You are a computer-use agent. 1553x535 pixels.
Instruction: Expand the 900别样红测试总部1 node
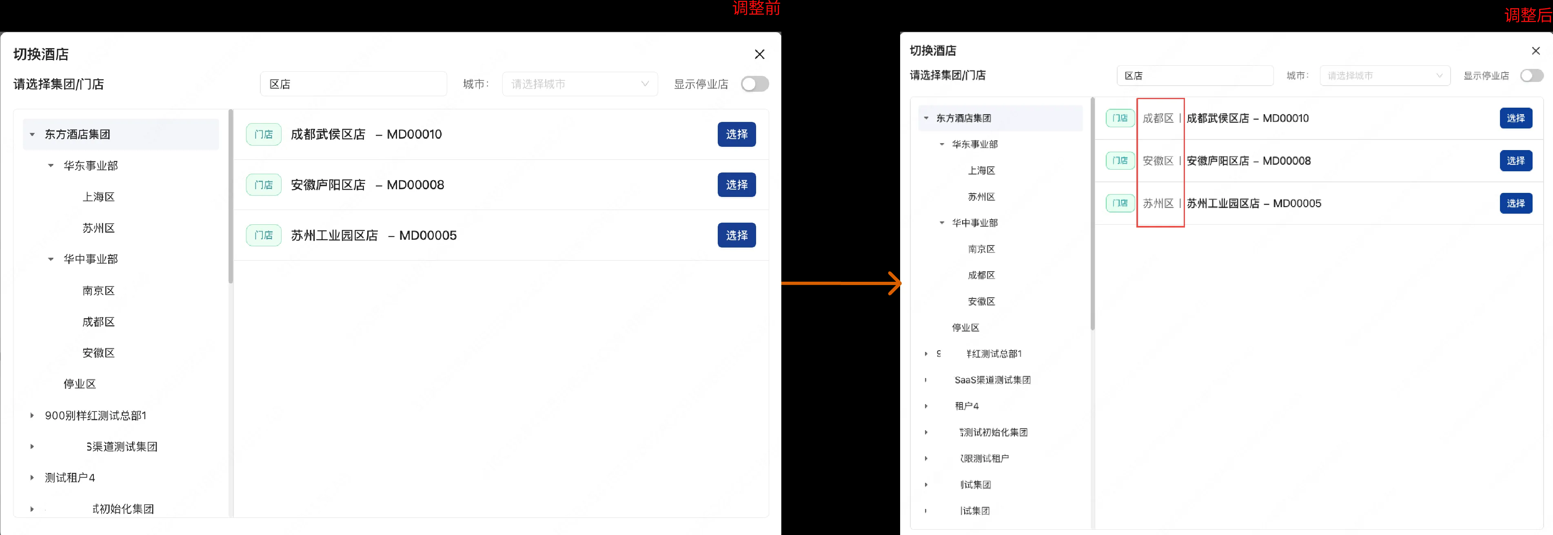tap(31, 415)
